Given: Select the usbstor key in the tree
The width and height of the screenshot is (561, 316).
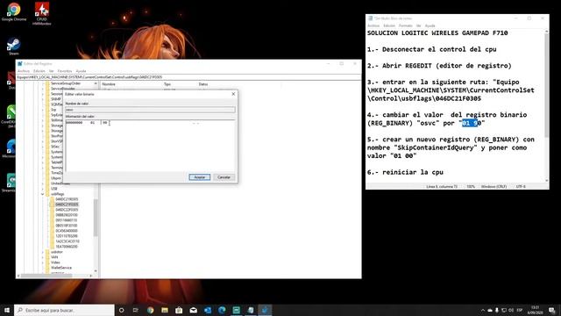Looking at the screenshot, I should pos(56,252).
